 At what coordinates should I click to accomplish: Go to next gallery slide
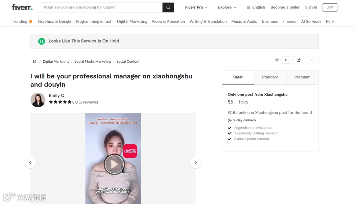click(195, 163)
